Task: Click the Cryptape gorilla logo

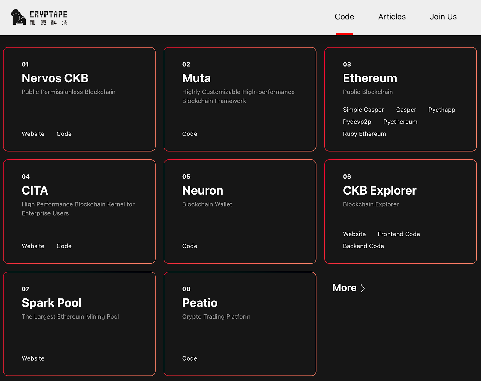Action: (18, 17)
